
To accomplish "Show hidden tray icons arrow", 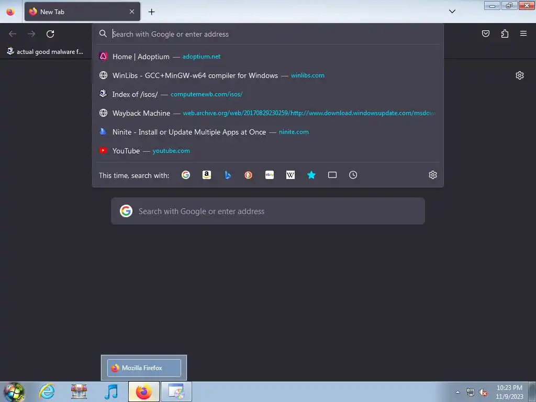I will pyautogui.click(x=457, y=392).
